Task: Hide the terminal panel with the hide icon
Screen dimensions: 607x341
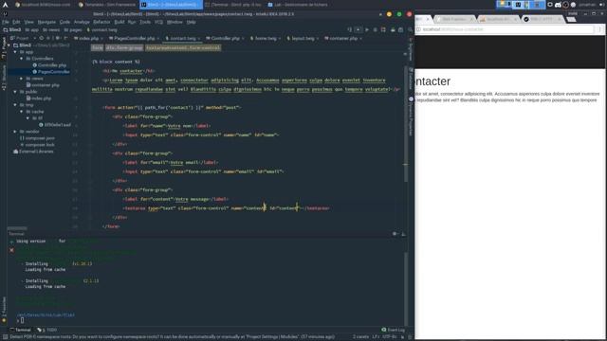Action: (x=403, y=234)
